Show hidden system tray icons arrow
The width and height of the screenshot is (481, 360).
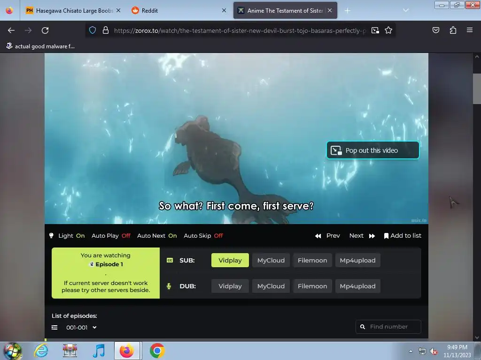coord(411,351)
